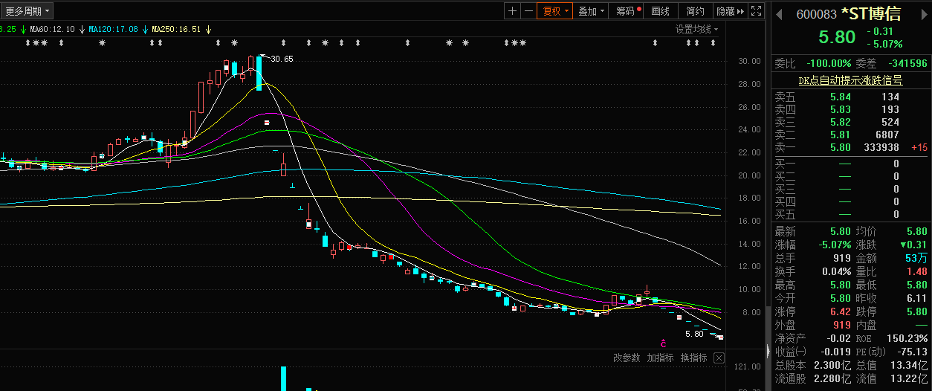Click the minus zoom-out chart icon

pos(528,11)
